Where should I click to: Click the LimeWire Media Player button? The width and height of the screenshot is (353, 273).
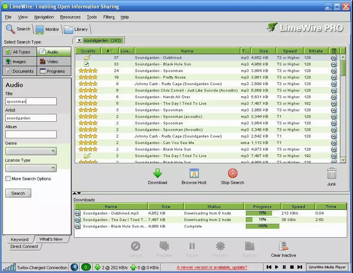(327, 267)
